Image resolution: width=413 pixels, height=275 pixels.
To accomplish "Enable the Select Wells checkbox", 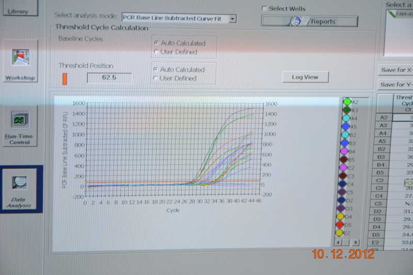I will click(265, 9).
